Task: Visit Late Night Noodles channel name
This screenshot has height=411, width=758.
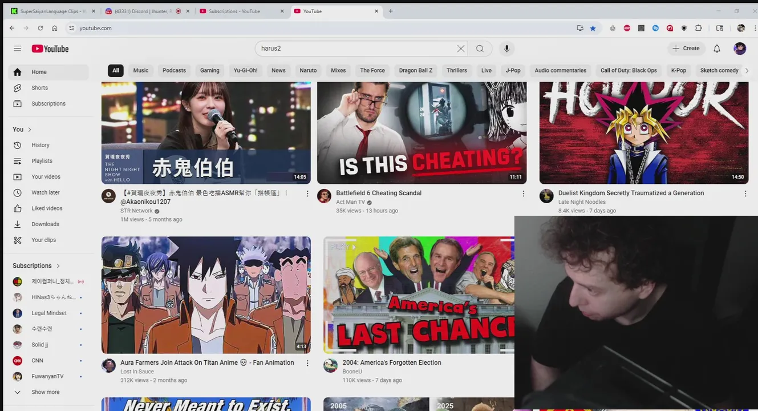Action: pyautogui.click(x=582, y=202)
